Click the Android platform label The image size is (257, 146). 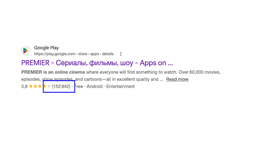pos(94,86)
